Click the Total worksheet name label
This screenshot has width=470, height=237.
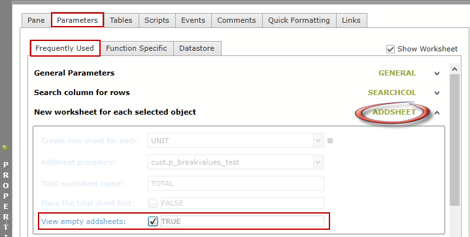tap(82, 184)
